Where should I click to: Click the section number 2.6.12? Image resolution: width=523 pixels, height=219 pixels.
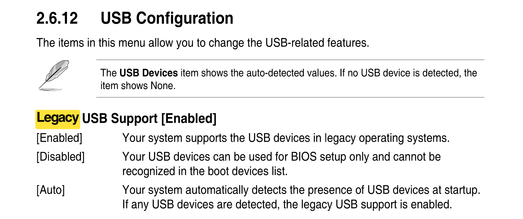click(57, 18)
